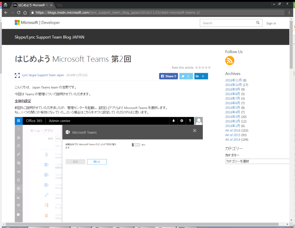Click Admin center label in Office bar
The width and height of the screenshot is (295, 228).
click(59, 121)
